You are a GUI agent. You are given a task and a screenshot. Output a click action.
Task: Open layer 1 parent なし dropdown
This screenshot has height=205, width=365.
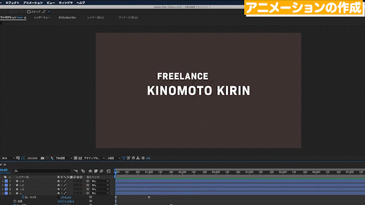100,181
